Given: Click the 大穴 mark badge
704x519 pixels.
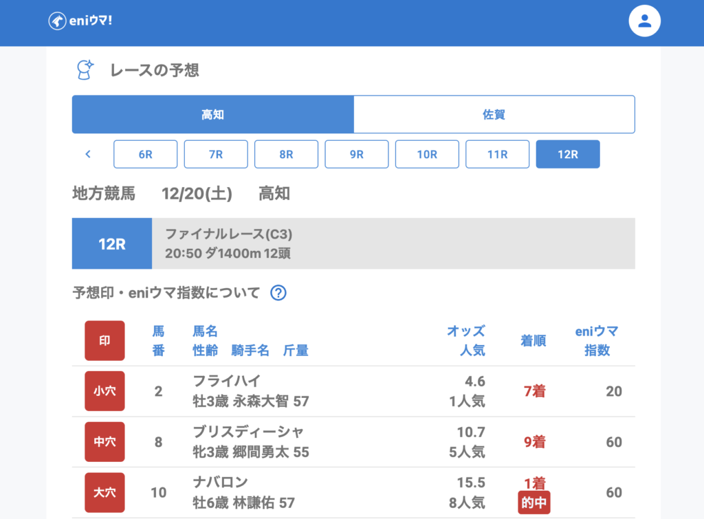Looking at the screenshot, I should (x=104, y=492).
